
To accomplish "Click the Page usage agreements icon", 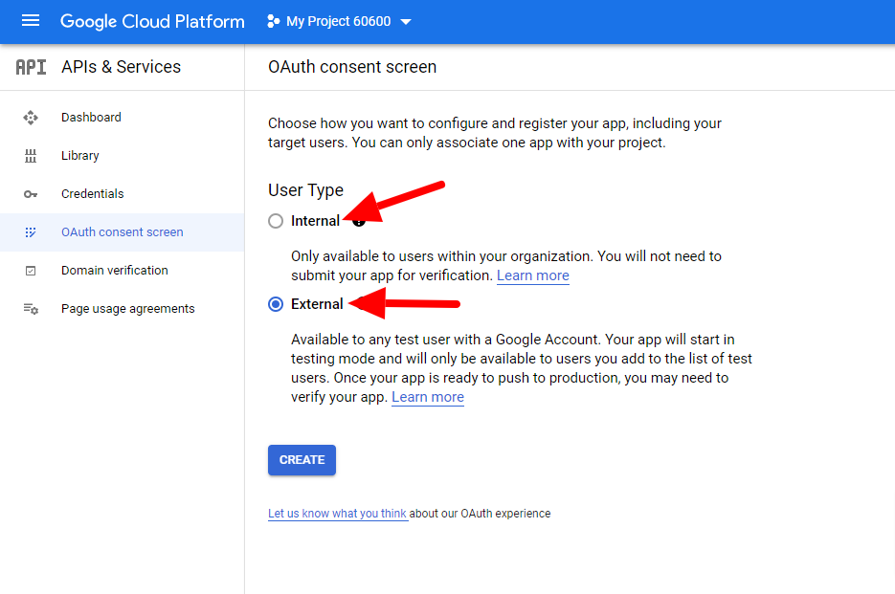I will pos(31,309).
